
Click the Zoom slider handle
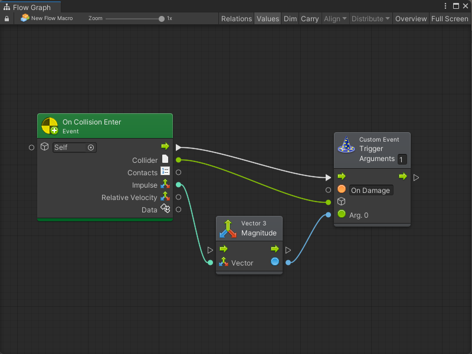point(162,19)
